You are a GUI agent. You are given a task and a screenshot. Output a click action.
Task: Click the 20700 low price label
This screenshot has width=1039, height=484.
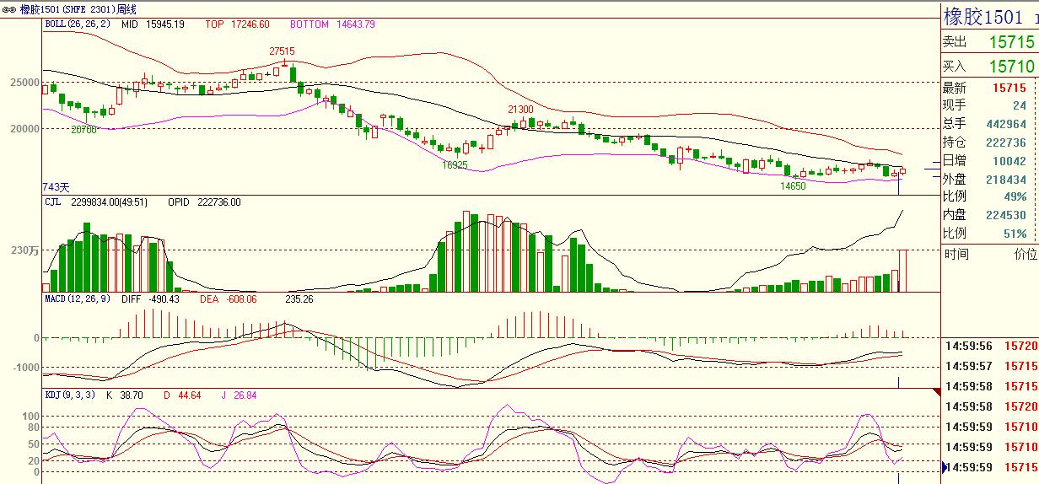click(83, 130)
